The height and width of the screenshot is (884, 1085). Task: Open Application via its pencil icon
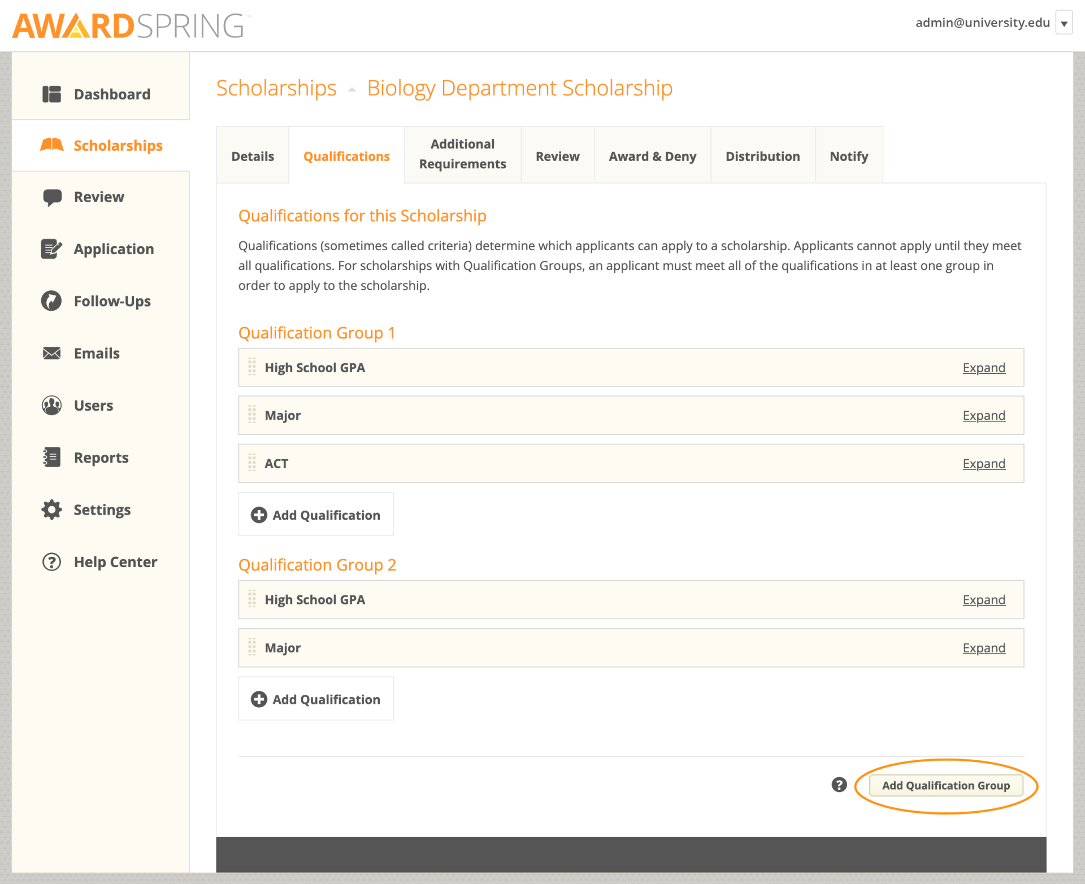[51, 249]
